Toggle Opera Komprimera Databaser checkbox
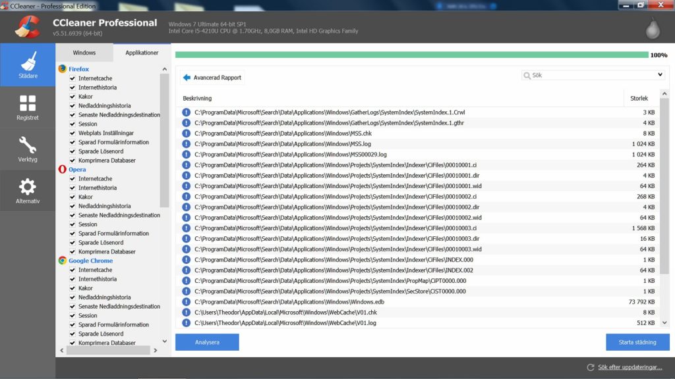The image size is (675, 379). pos(73,251)
